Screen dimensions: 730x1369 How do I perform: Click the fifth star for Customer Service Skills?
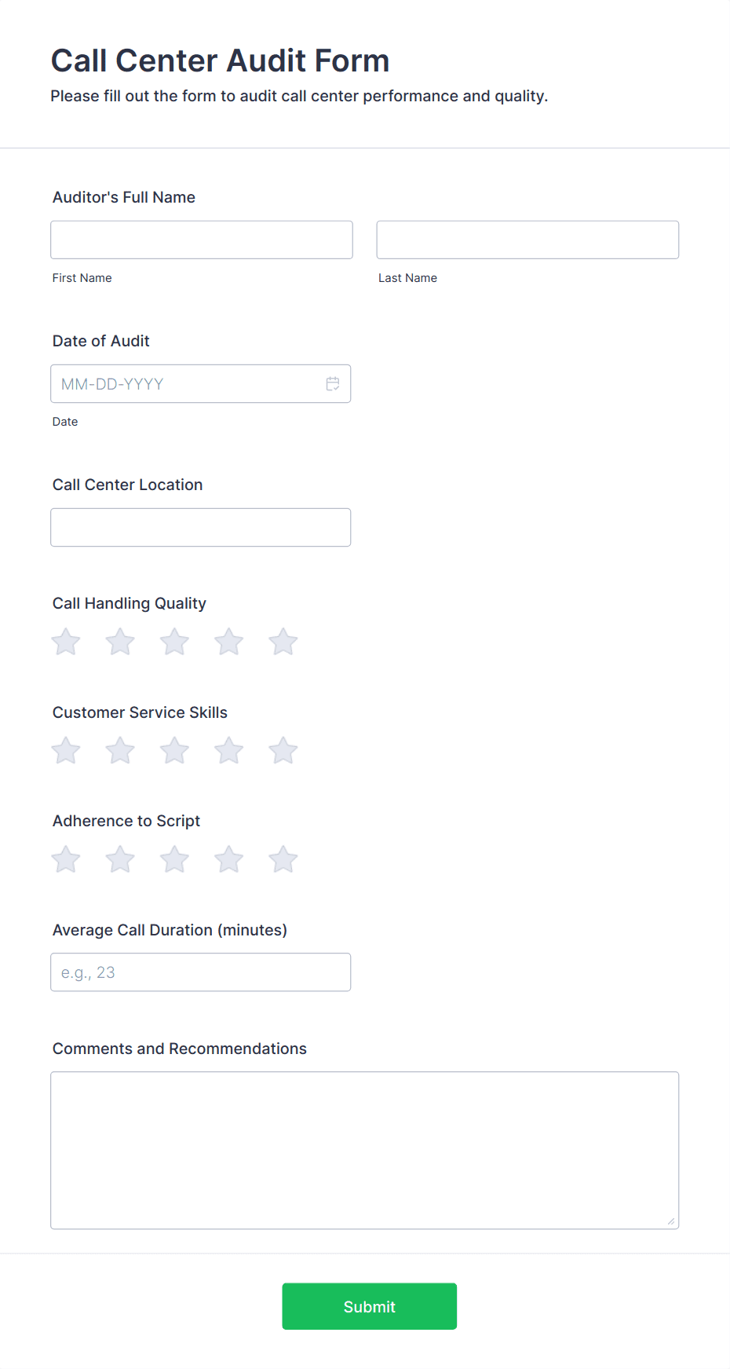click(x=283, y=750)
